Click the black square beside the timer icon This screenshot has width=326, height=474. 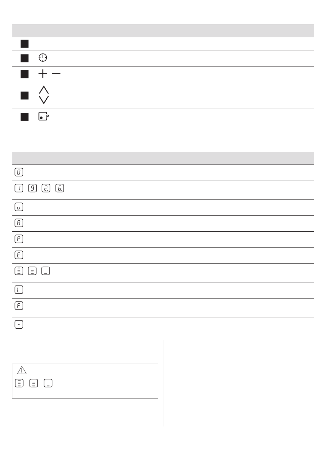25,58
